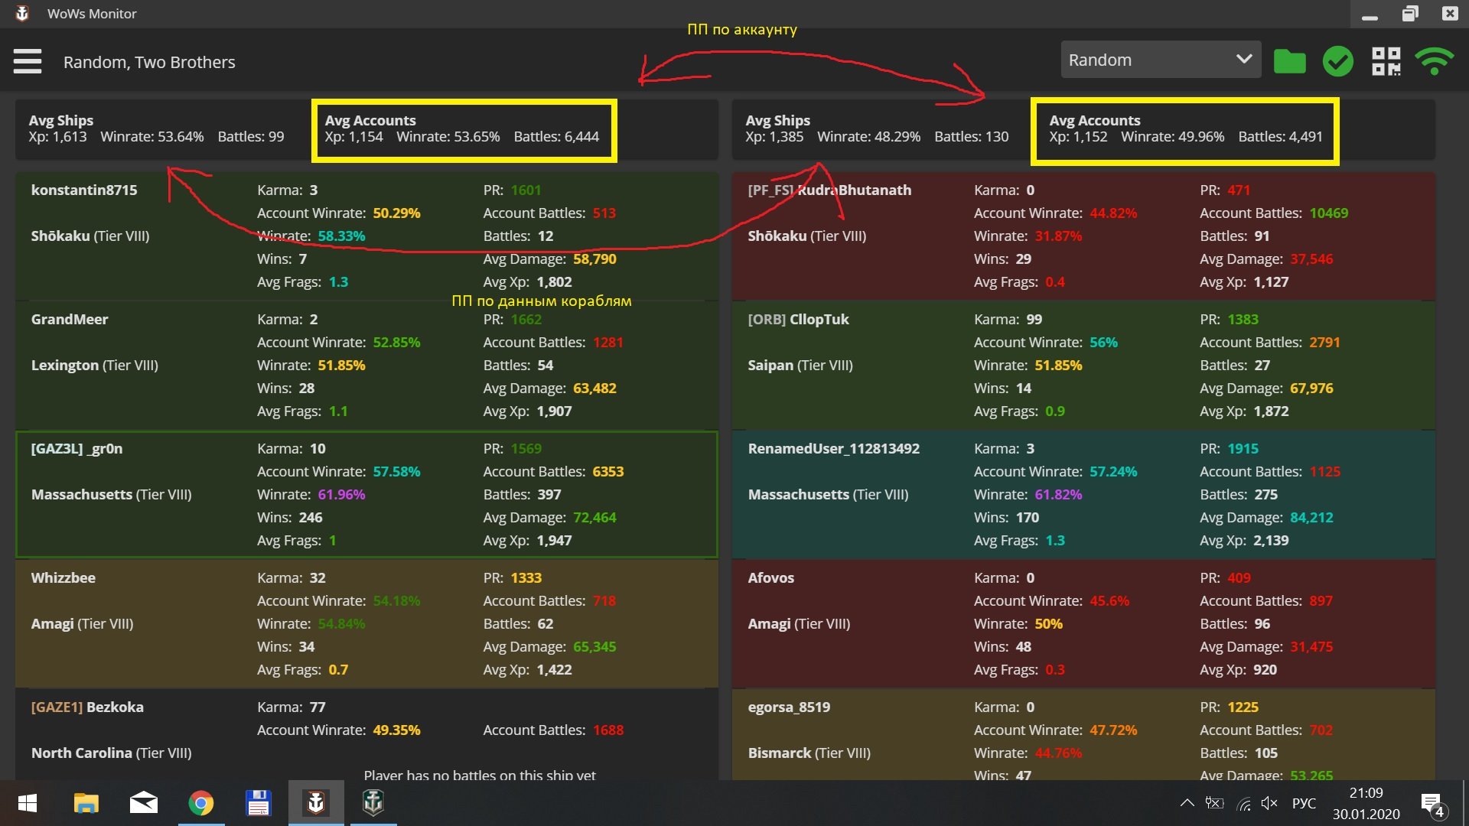
Task: Expand the Random battle type dropdown
Action: (1148, 60)
